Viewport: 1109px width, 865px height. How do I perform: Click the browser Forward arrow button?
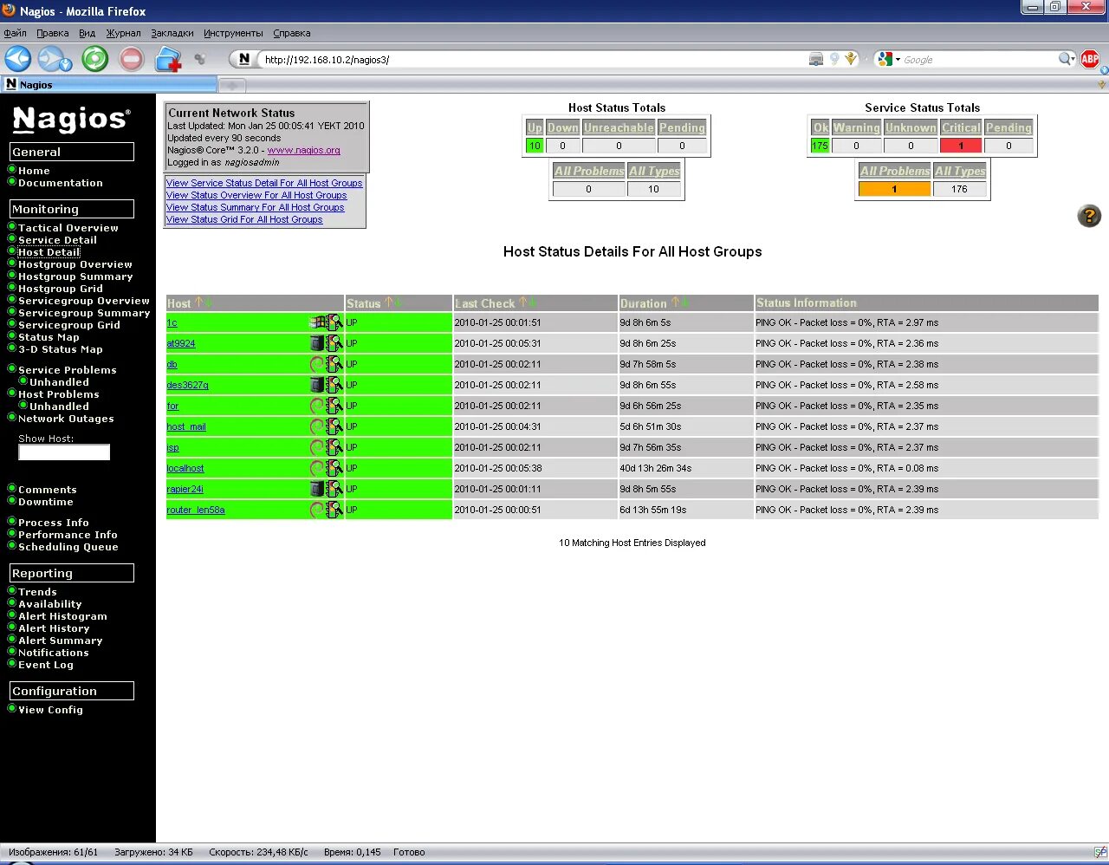[51, 59]
